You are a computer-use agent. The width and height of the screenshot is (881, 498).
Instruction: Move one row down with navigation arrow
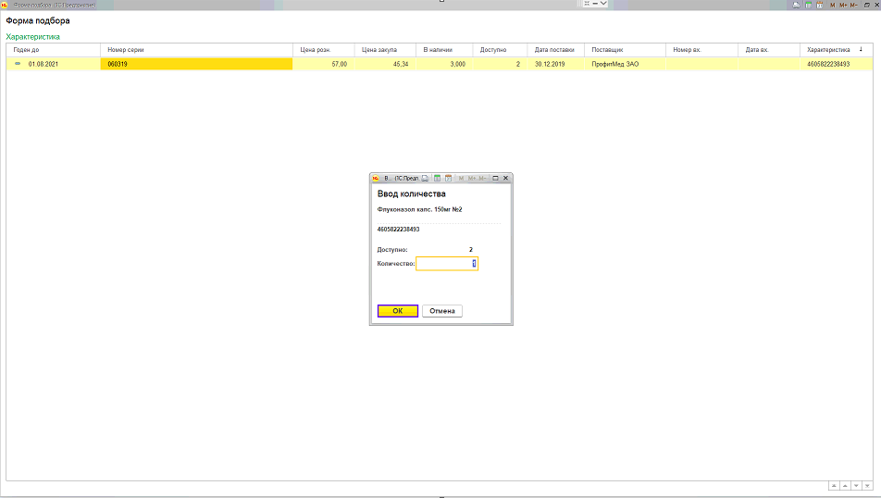(x=856, y=486)
